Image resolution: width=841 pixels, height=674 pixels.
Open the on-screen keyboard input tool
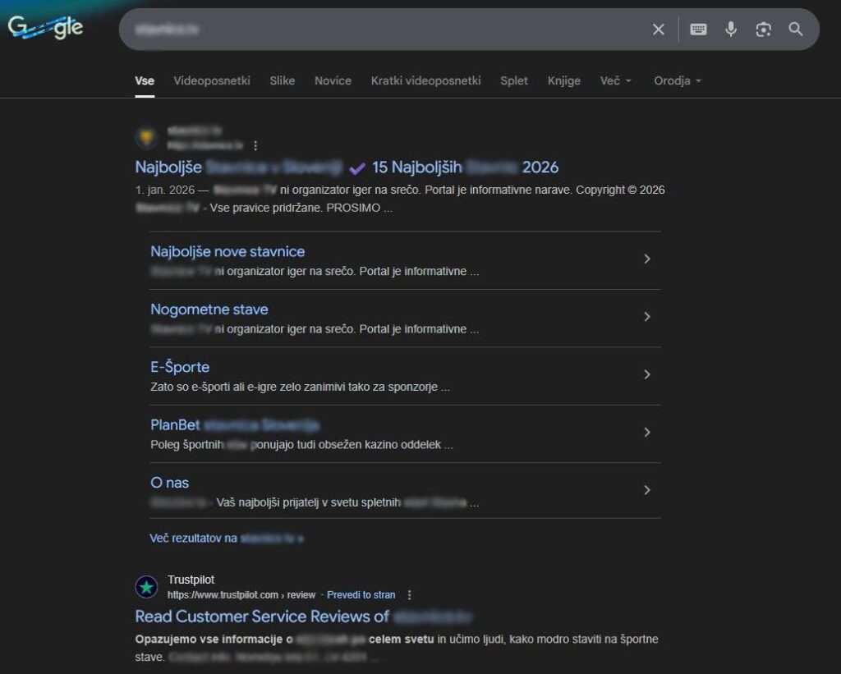pos(698,29)
